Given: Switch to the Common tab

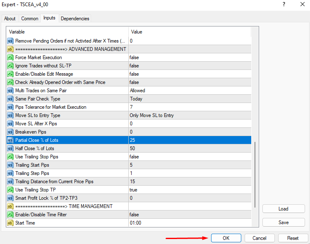Looking at the screenshot, I should tap(30, 19).
